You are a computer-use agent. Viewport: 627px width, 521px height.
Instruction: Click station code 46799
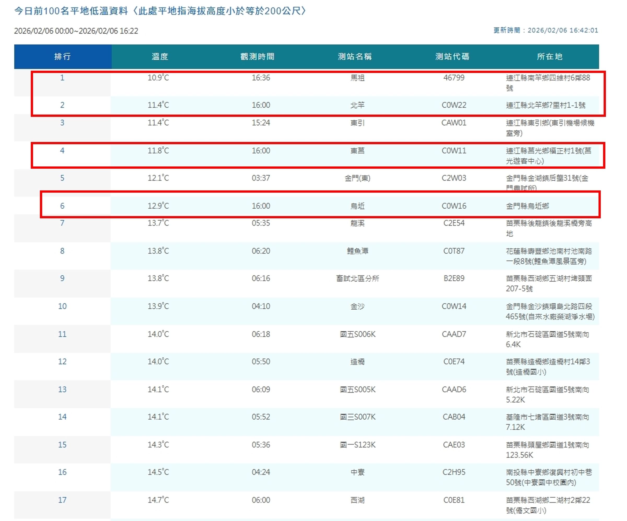(454, 78)
